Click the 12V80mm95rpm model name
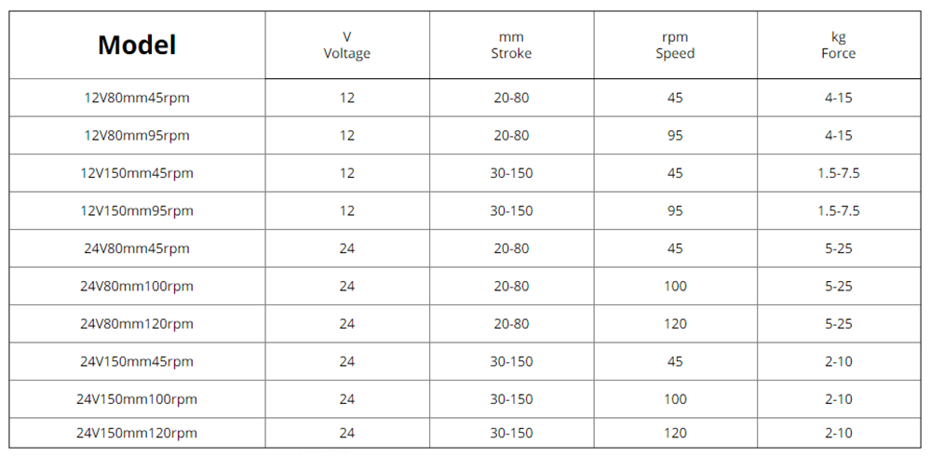The width and height of the screenshot is (931, 457). pyautogui.click(x=137, y=135)
